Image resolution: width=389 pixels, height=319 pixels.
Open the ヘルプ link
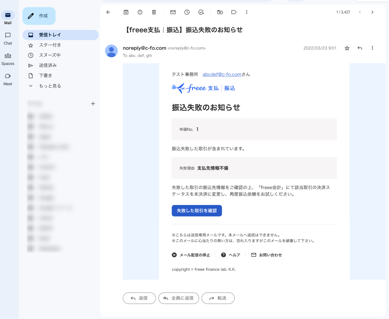click(230, 255)
